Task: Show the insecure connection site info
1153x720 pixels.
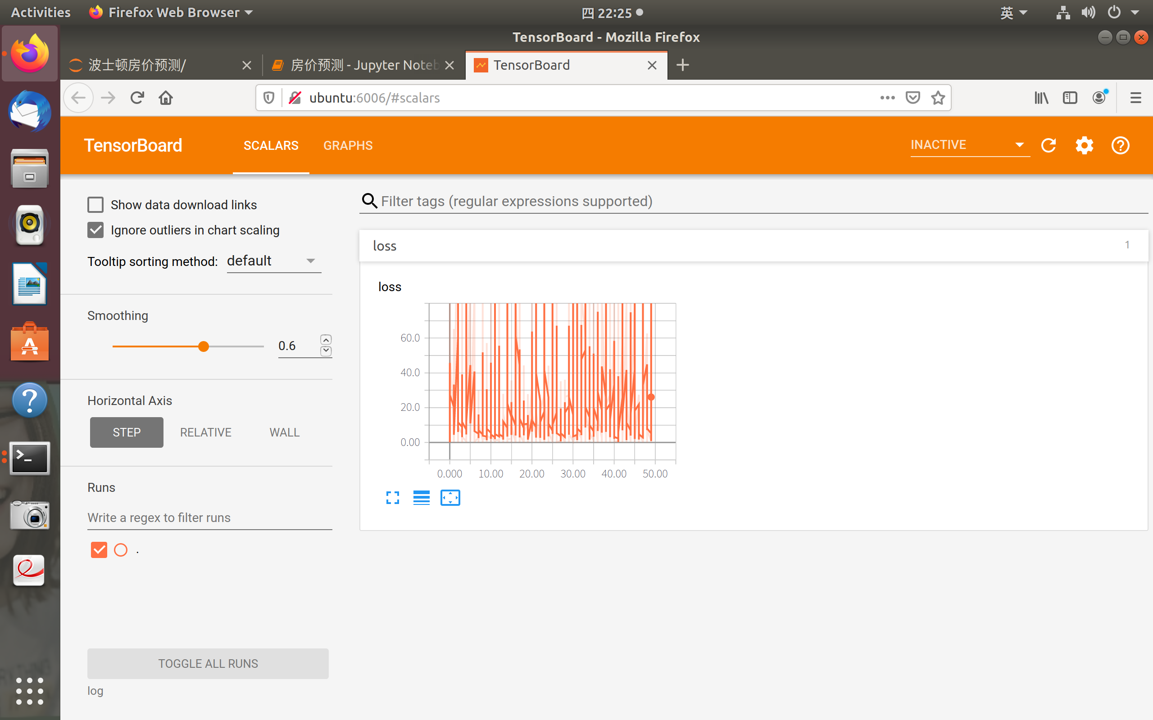Action: [295, 98]
